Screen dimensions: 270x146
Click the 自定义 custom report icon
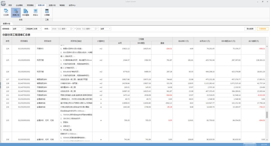(x=35, y=12)
